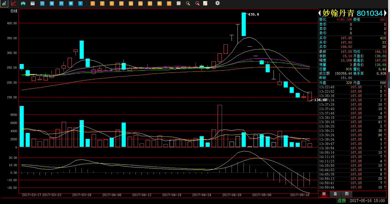Go to next stock with right arrow

pyautogui.click(x=385, y=13)
